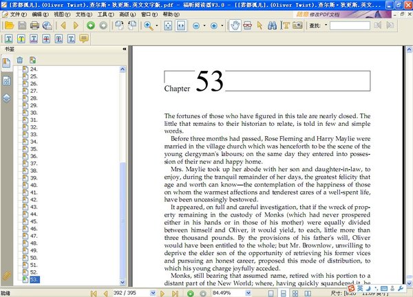413x297 pixels.
Task: Open search with the binoculars icon
Action: [272, 25]
